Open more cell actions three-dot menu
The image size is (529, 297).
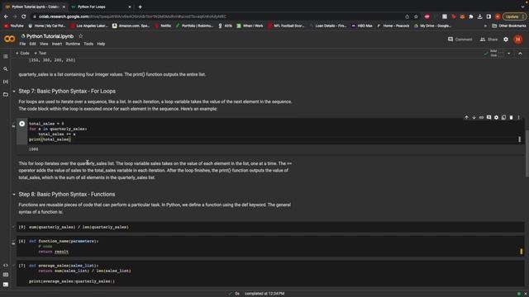click(x=518, y=117)
